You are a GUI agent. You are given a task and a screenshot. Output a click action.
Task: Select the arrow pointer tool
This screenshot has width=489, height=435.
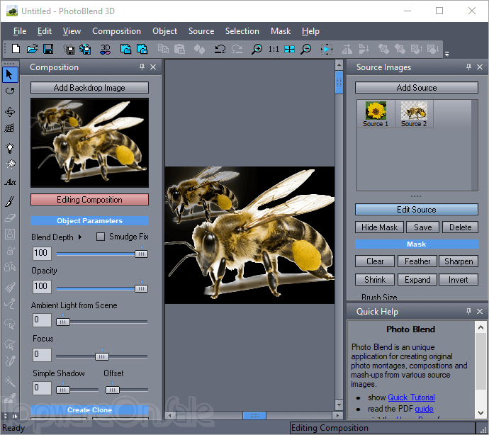click(x=10, y=74)
